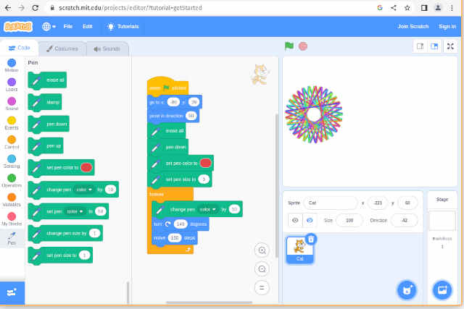This screenshot has width=464, height=309.
Task: Select the Sound block category
Action: [x=12, y=104]
